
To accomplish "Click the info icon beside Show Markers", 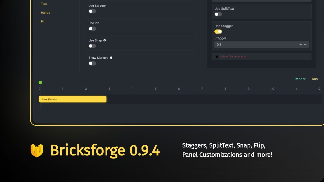I will [111, 58].
